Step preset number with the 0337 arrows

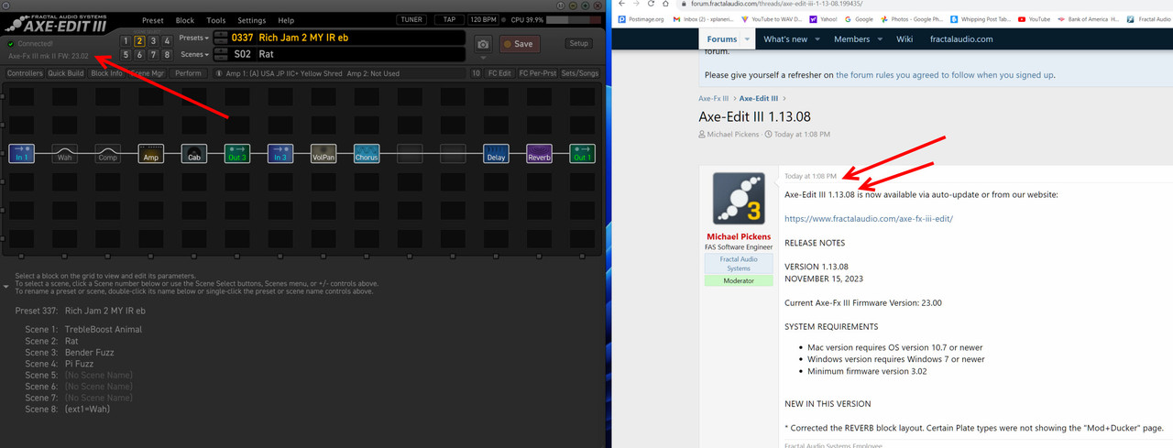click(x=220, y=38)
